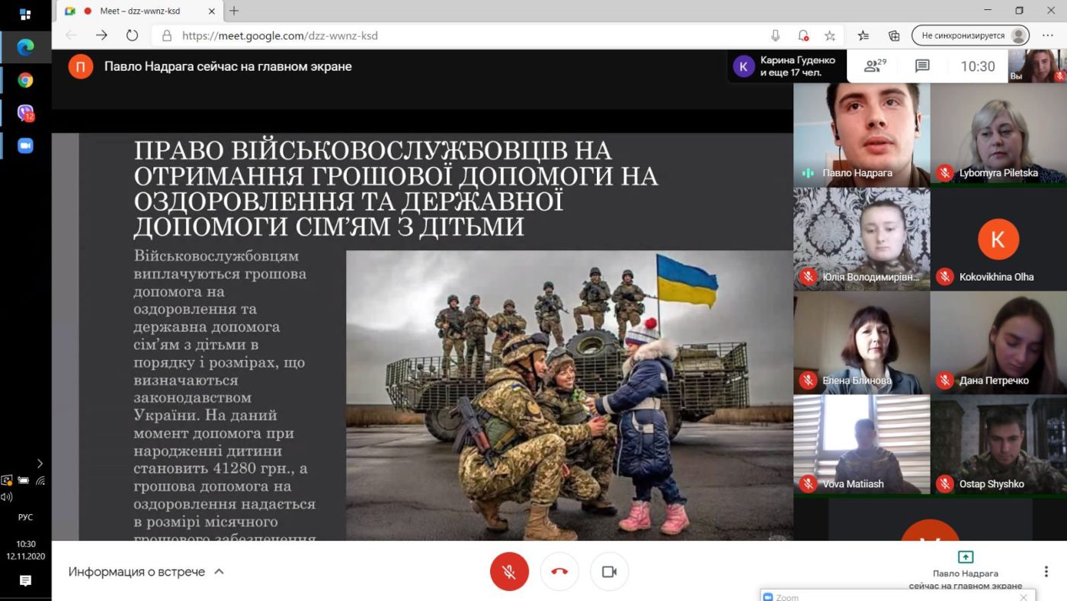Open Zoom from the taskbar
This screenshot has width=1067, height=601.
coord(25,146)
